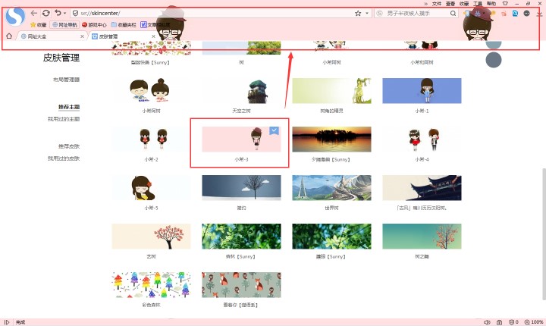Select 推荐主题 in the sidebar
546x326 pixels.
(x=69, y=107)
